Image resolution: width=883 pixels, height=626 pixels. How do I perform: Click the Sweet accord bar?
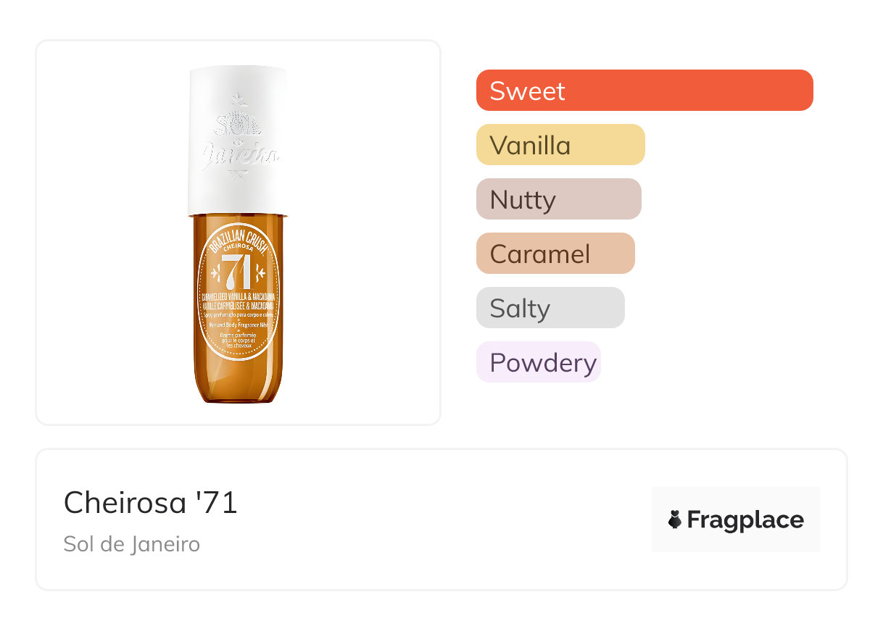point(644,91)
